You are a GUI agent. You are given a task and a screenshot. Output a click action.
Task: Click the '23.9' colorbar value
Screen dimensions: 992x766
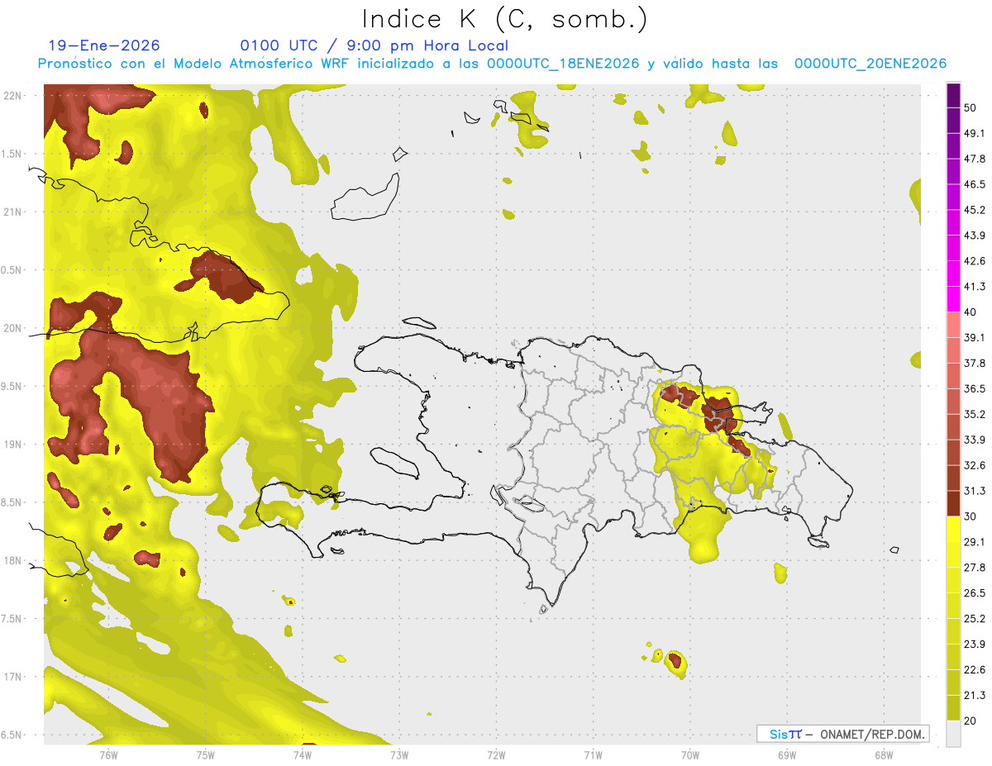click(975, 644)
